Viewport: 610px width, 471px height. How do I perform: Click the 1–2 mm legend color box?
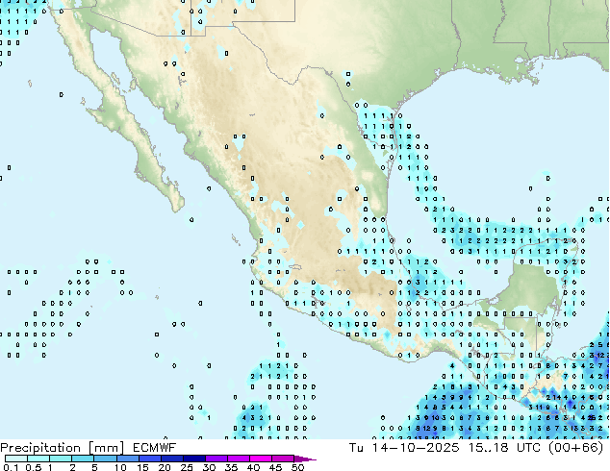(61, 459)
